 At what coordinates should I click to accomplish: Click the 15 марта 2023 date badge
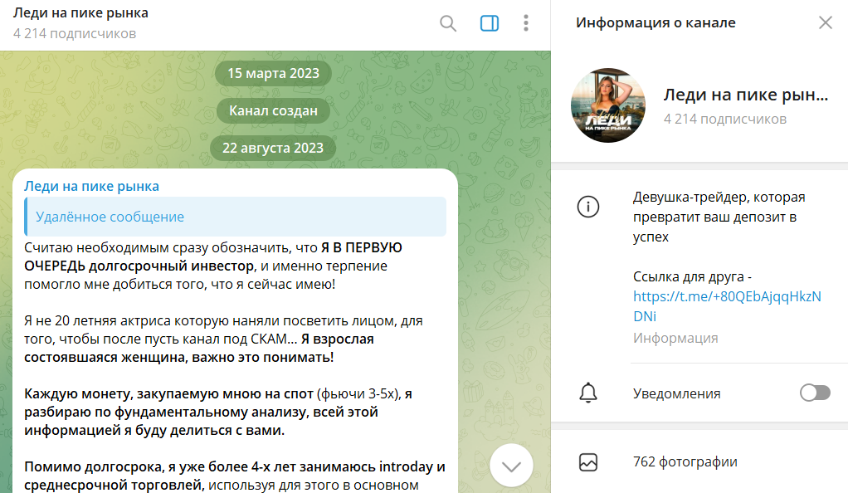(273, 73)
